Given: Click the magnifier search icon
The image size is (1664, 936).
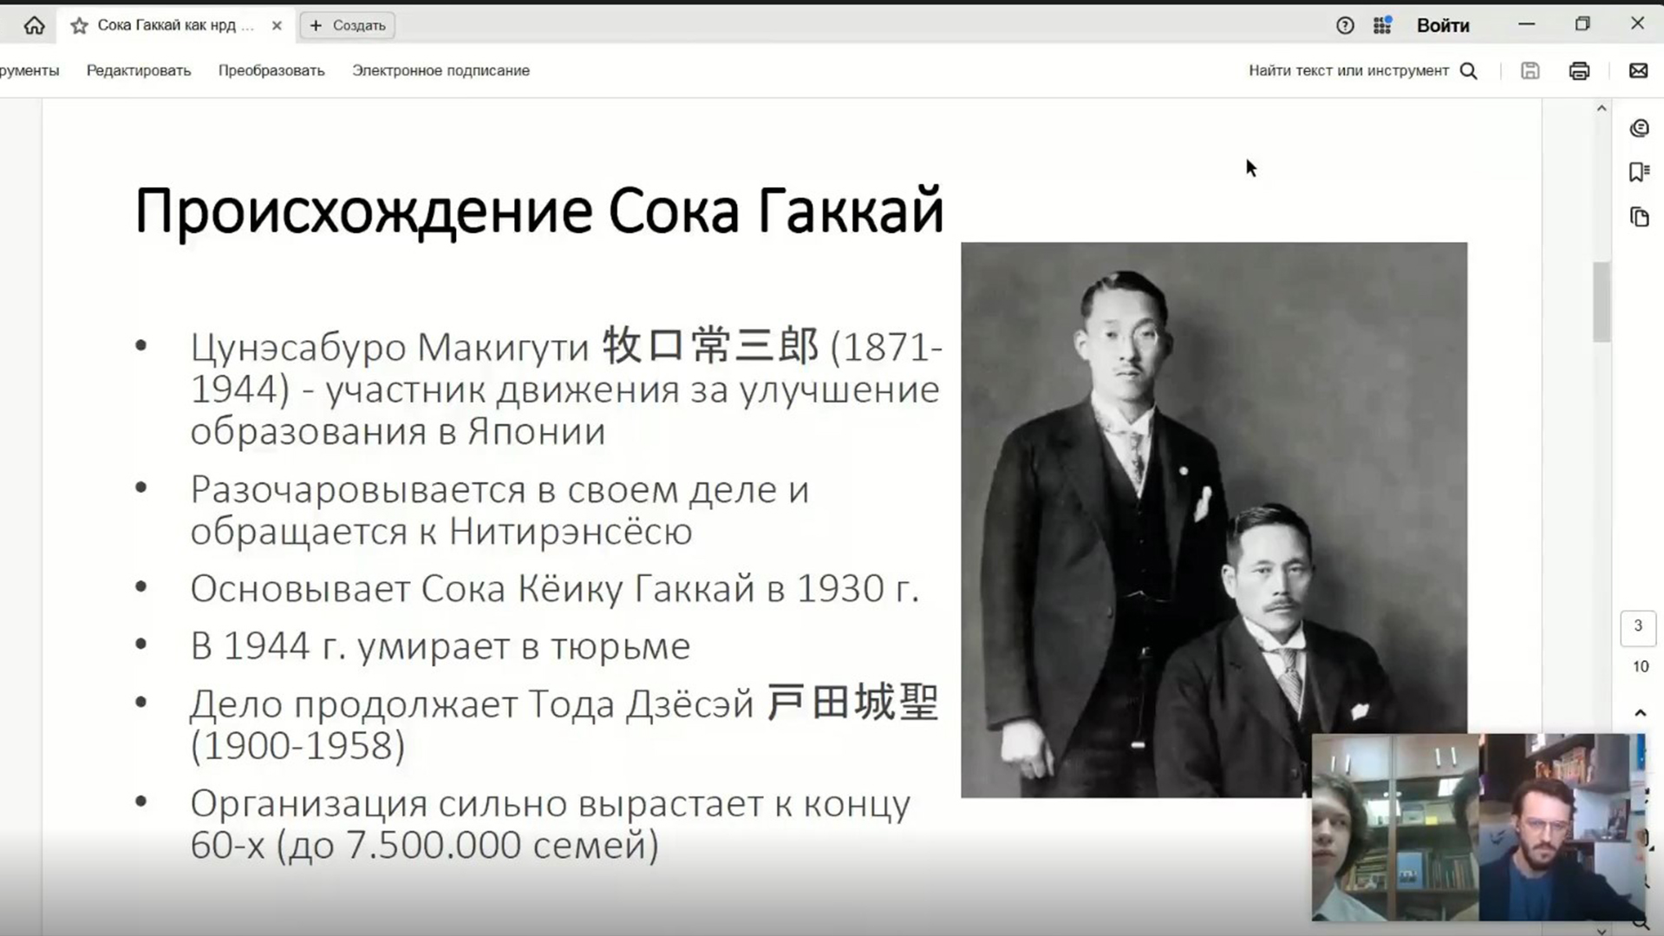Looking at the screenshot, I should [x=1469, y=70].
